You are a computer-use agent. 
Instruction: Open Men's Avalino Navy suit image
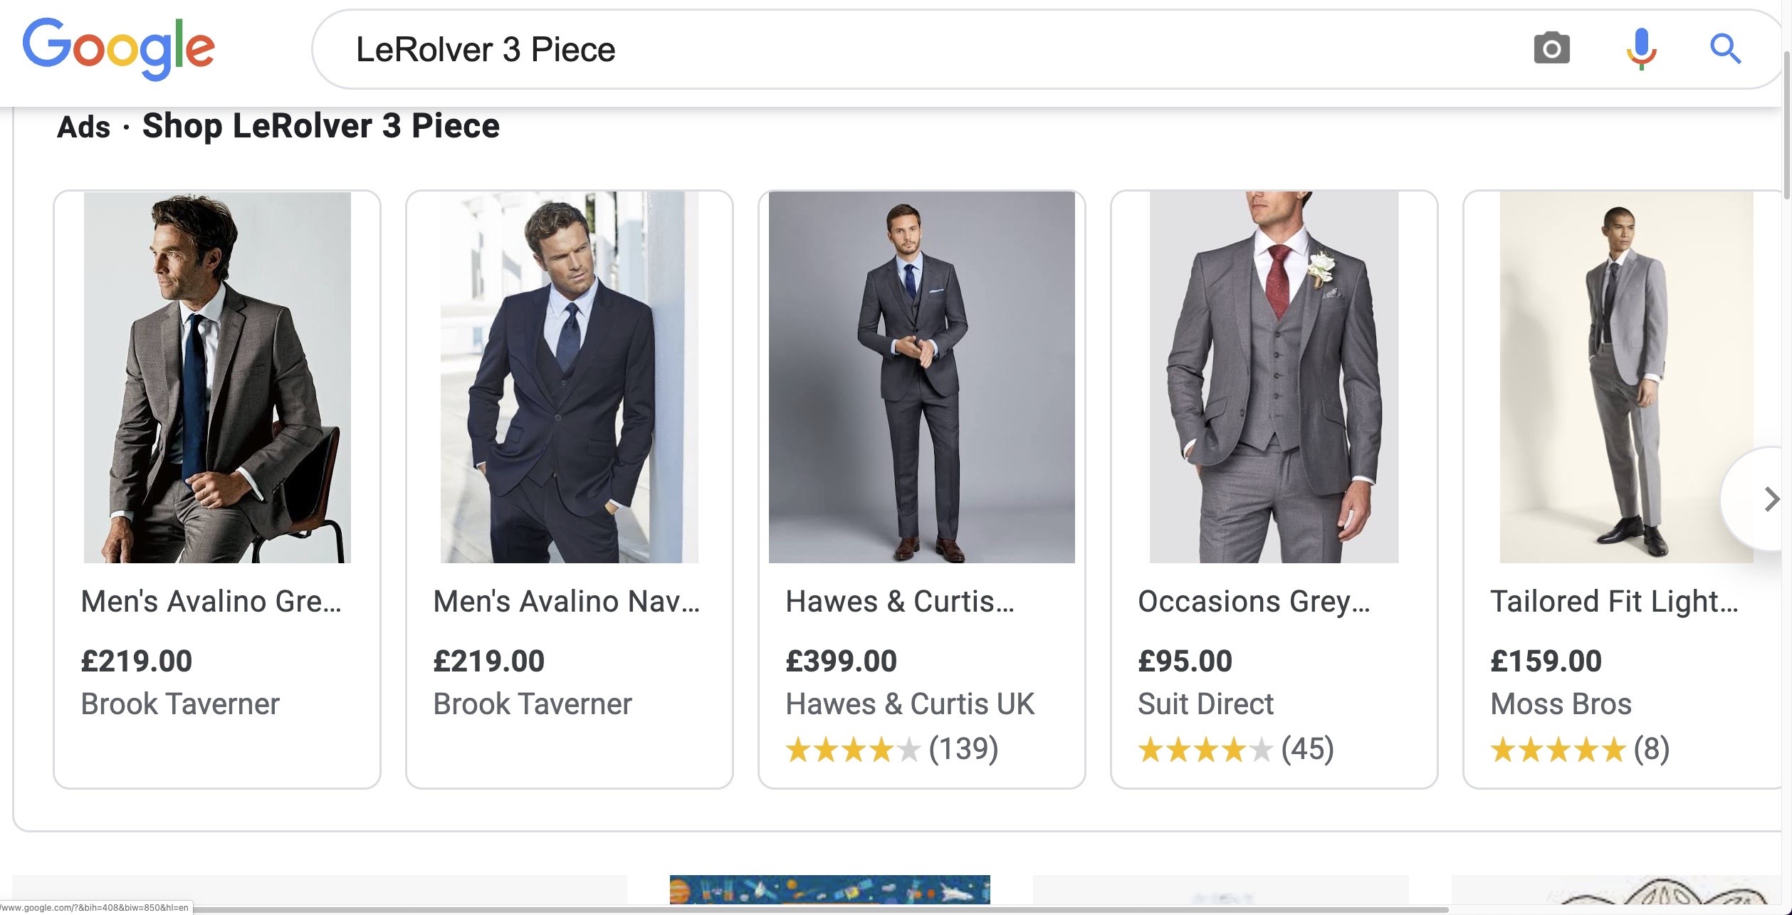570,377
